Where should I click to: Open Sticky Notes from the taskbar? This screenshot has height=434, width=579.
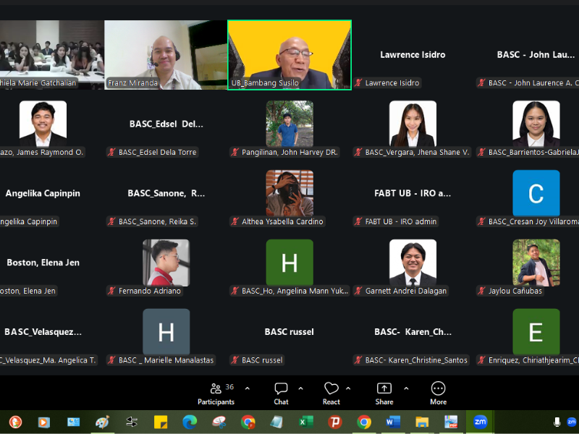point(161,422)
